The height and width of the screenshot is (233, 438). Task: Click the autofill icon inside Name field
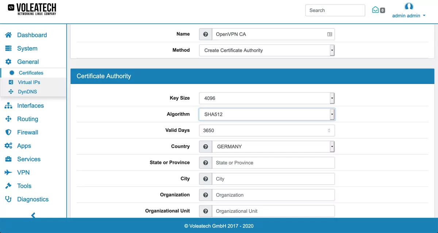[330, 34]
